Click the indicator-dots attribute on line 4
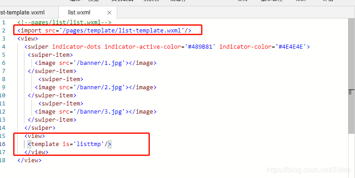The width and height of the screenshot is (355, 178). tap(76, 47)
